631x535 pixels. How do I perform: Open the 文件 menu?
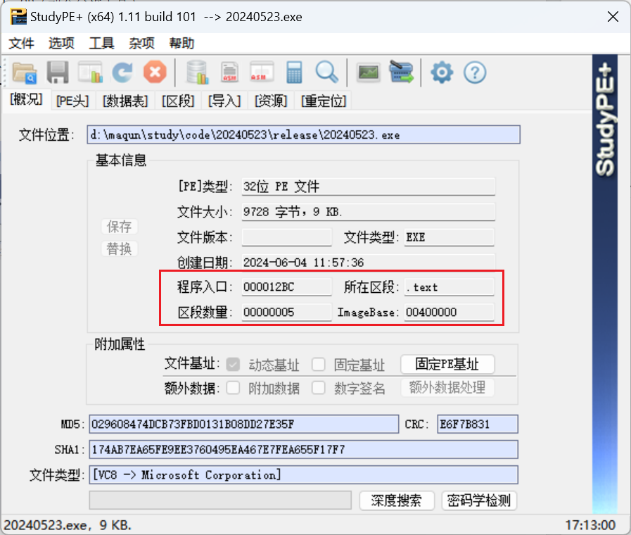click(x=21, y=43)
